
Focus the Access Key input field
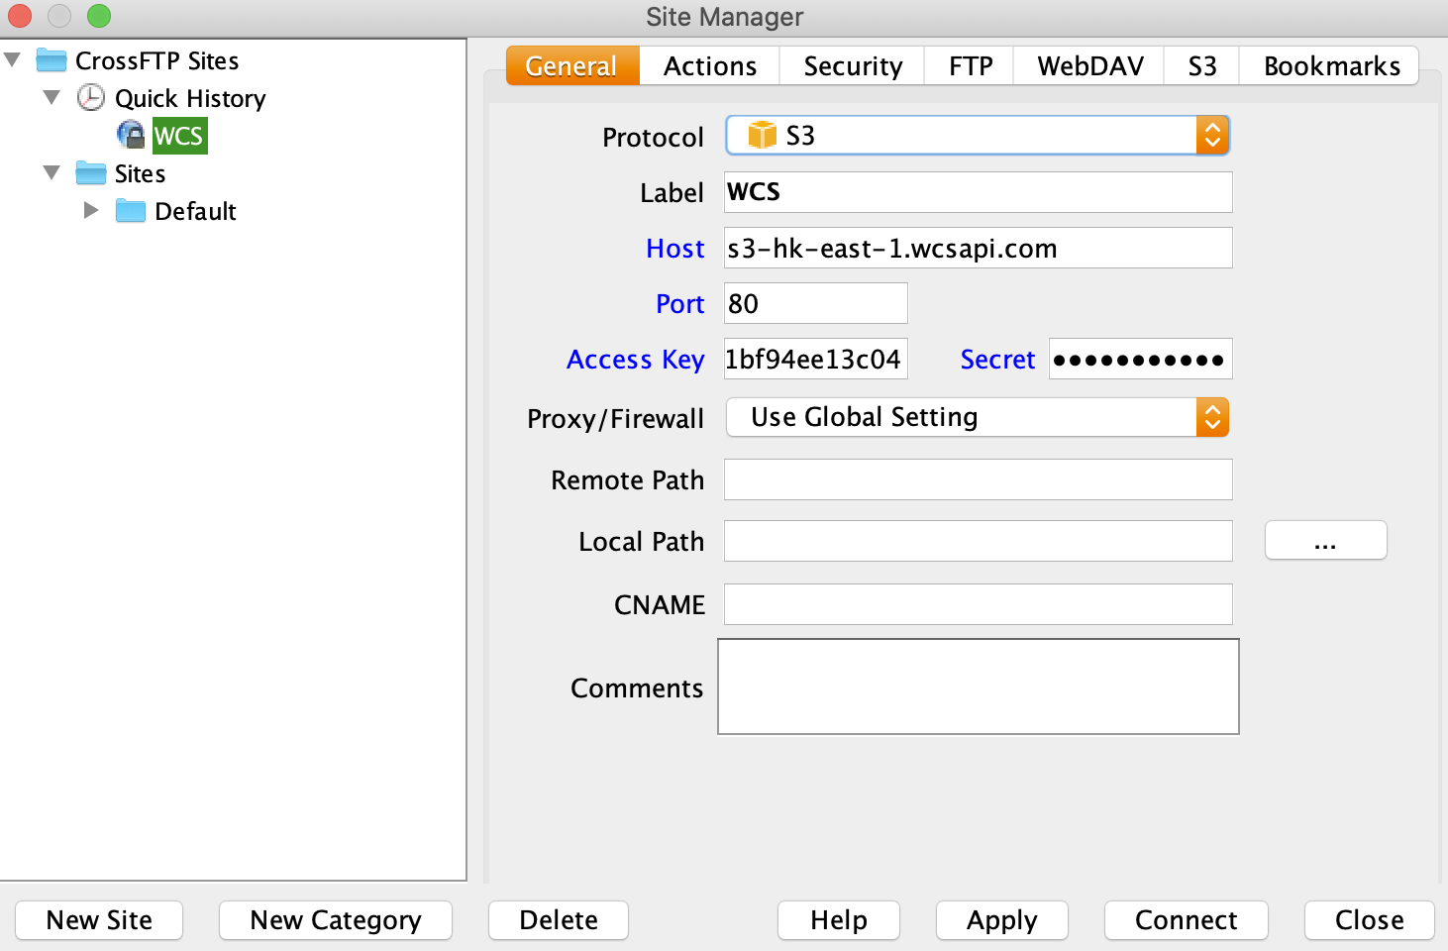816,359
